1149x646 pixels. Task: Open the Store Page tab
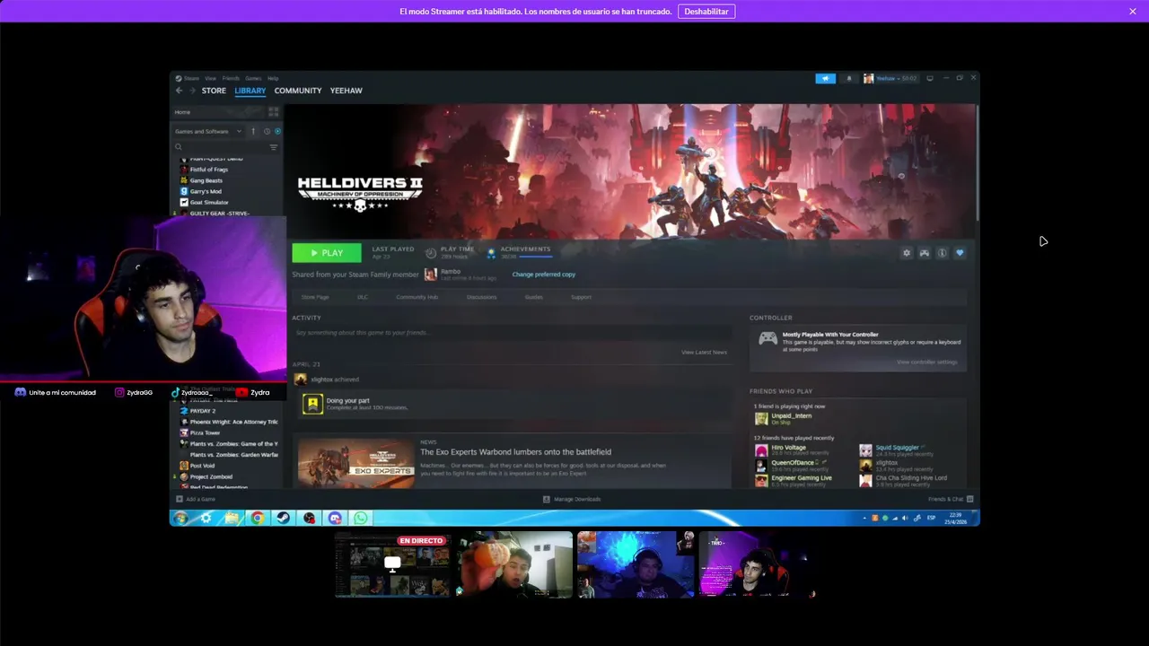point(315,297)
